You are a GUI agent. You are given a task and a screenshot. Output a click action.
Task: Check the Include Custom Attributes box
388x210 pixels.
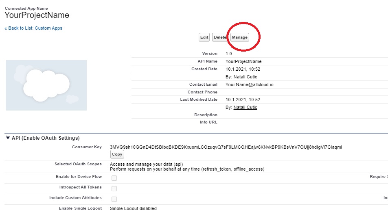click(x=114, y=199)
